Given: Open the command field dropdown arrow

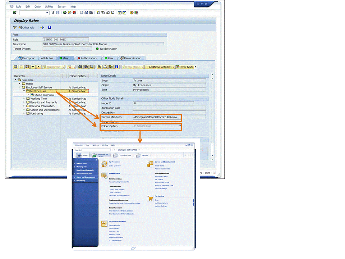Looking at the screenshot, I should [47, 13].
